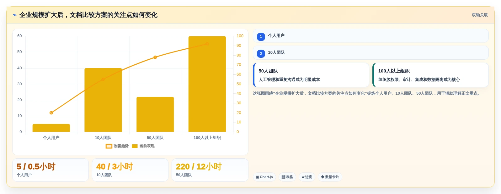Select the 100人以上组织 info card
Viewport: 501px width, 194px height.
[x=430, y=75]
